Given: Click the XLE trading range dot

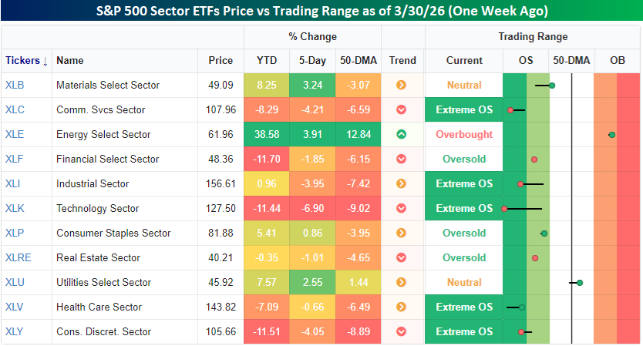Looking at the screenshot, I should (611, 134).
